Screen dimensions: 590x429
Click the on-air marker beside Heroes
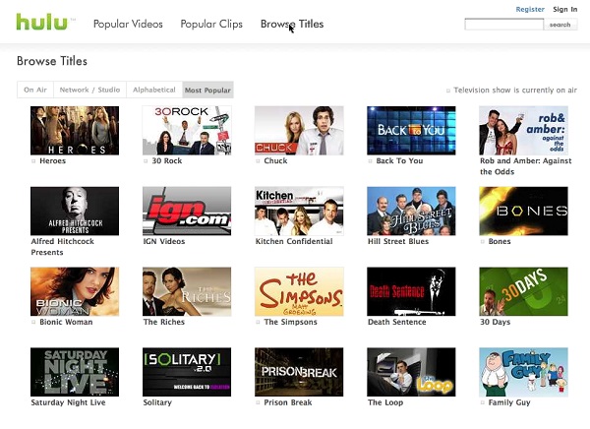[33, 161]
